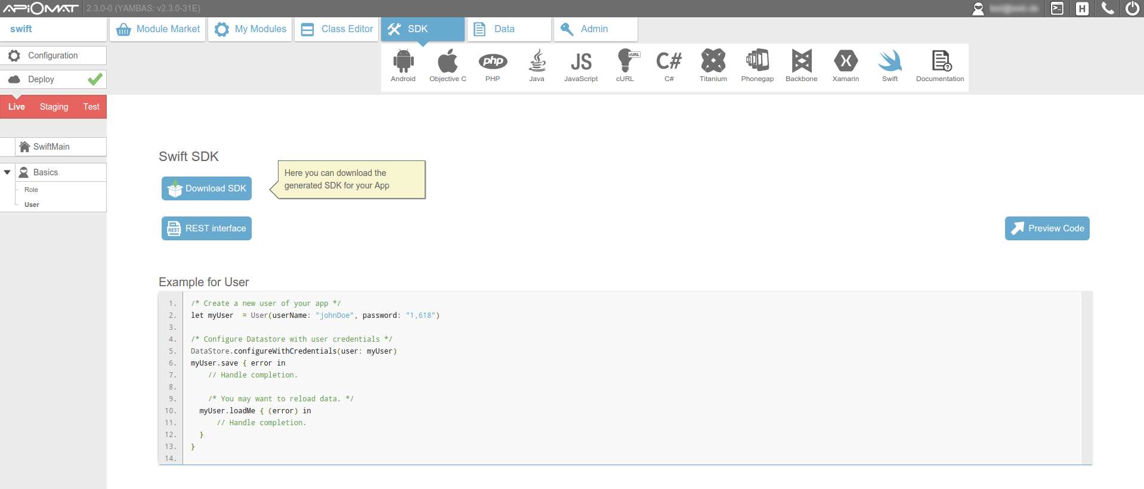Switch to the Staging environment

(54, 107)
